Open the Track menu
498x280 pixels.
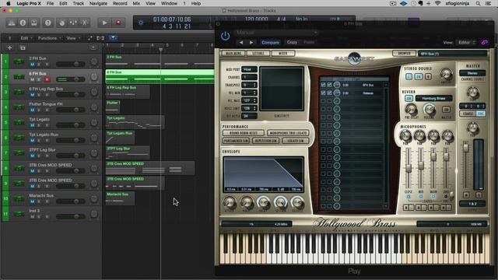tap(78, 3)
